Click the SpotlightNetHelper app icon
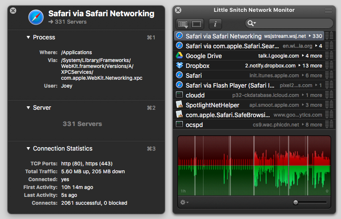This screenshot has height=219, width=341. (x=179, y=105)
